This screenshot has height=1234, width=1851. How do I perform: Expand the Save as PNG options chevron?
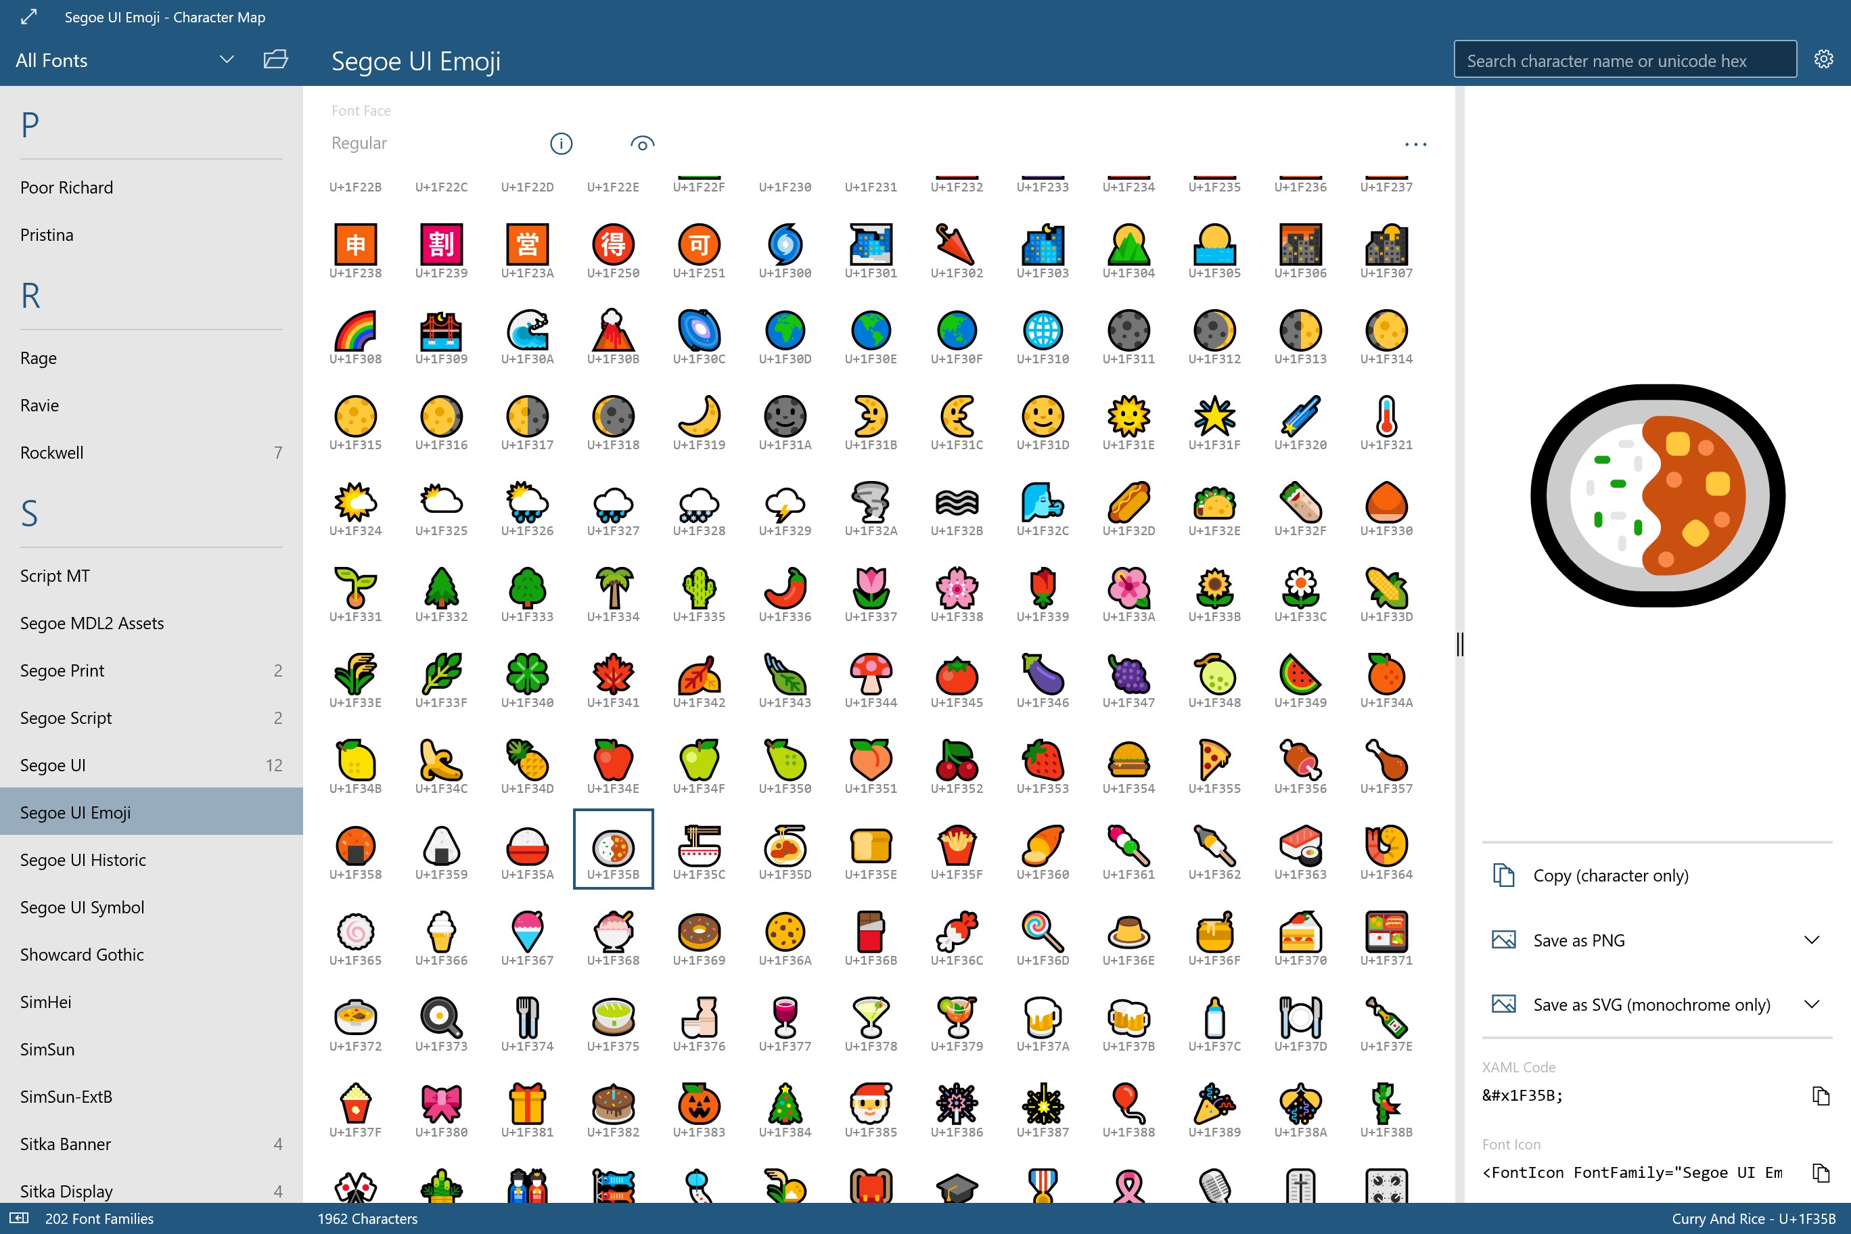(1812, 939)
